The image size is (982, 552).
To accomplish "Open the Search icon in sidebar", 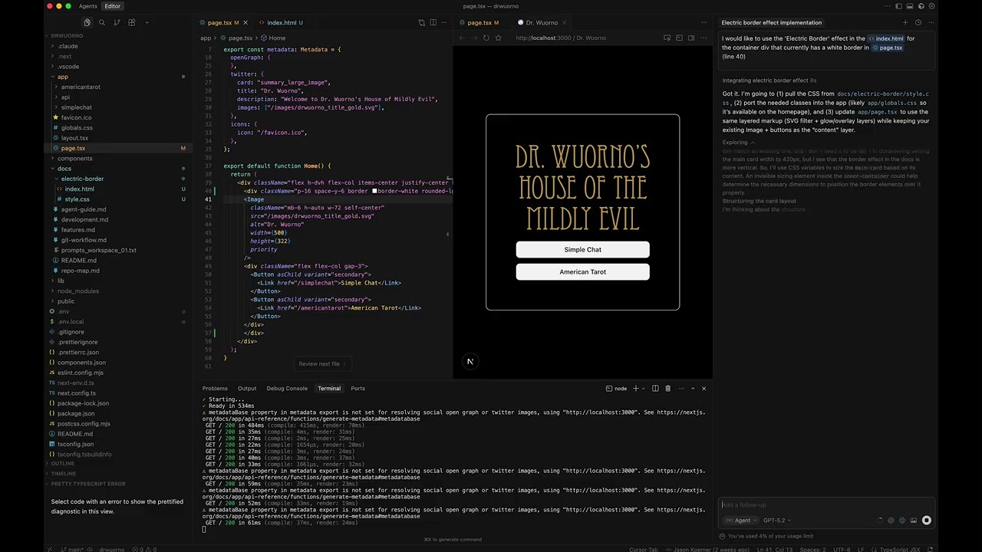I will pyautogui.click(x=101, y=22).
